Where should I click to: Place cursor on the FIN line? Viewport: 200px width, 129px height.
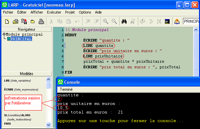pos(68,72)
